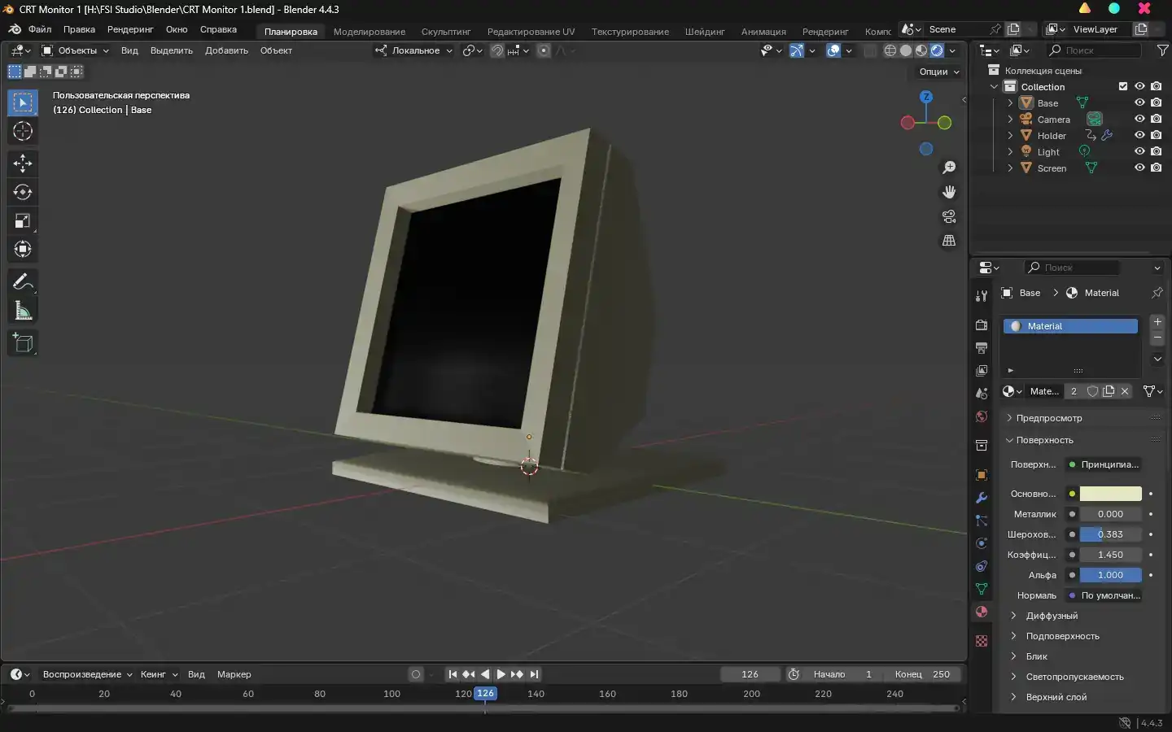Hide Base object in viewport
The height and width of the screenshot is (732, 1172).
click(x=1139, y=102)
